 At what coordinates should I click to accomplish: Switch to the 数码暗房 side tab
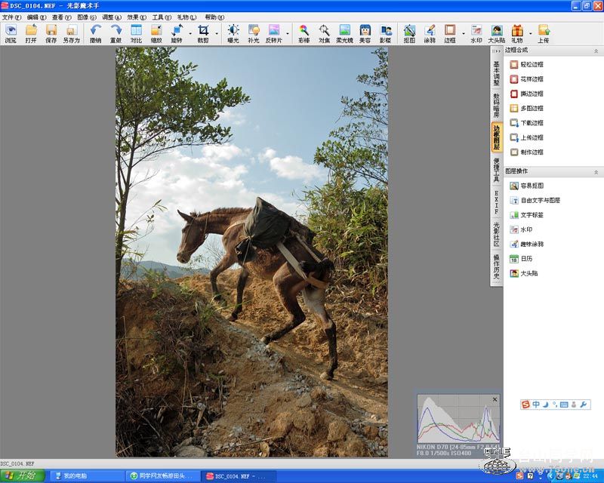tap(496, 105)
